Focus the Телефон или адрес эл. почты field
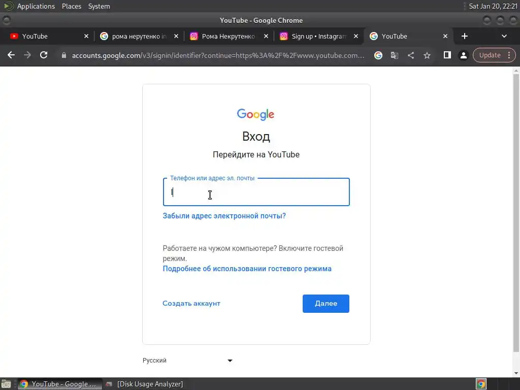Viewport: 520px width, 390px height. click(x=256, y=192)
